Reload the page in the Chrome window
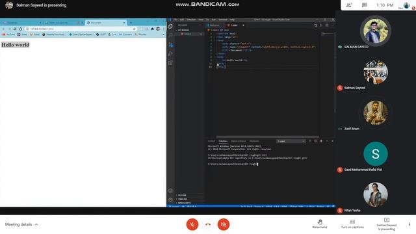 pyautogui.click(x=15, y=29)
